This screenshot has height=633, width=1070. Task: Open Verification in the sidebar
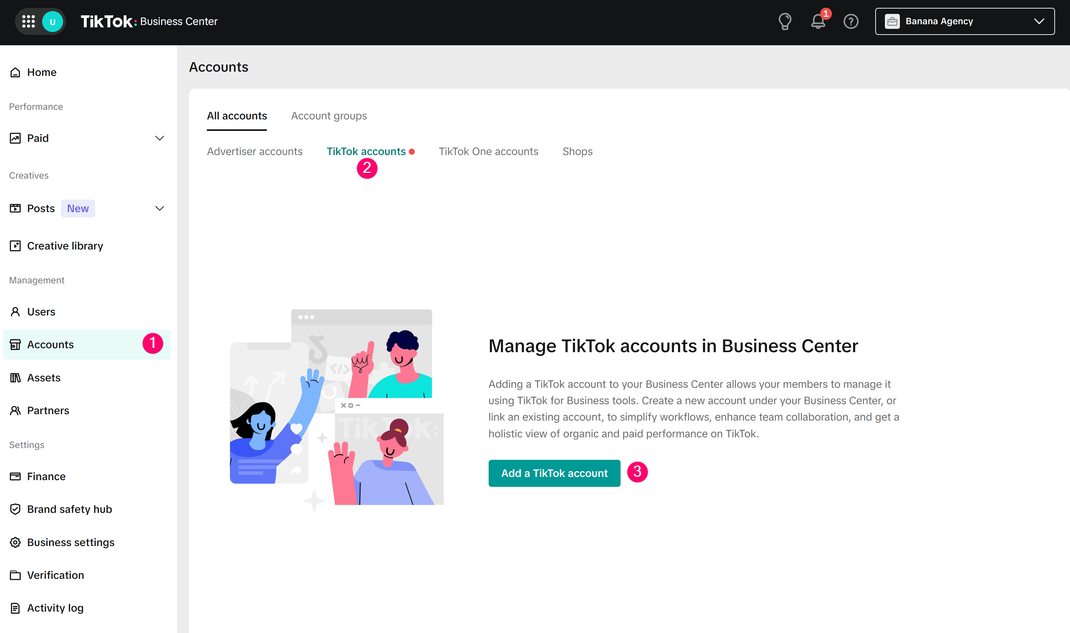tap(87, 575)
